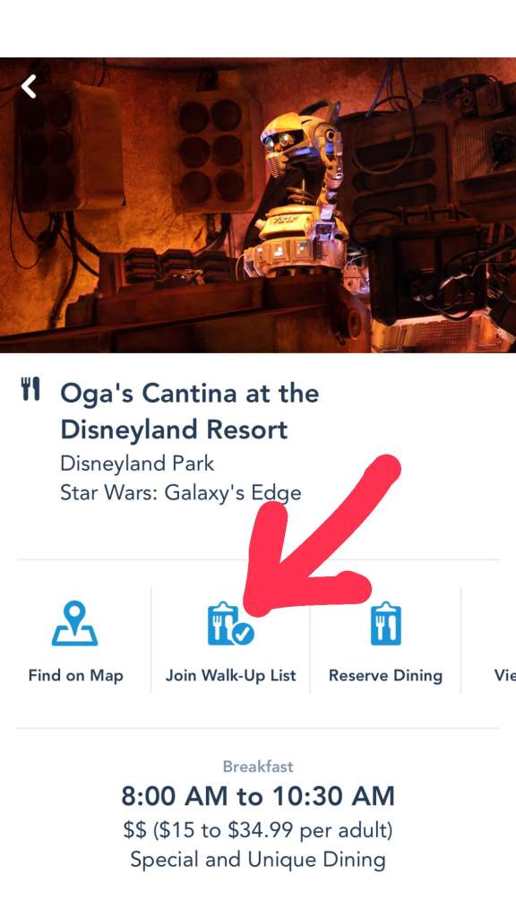Tap the Join Walk-Up List clipboard icon
The width and height of the screenshot is (516, 918).
point(230,625)
